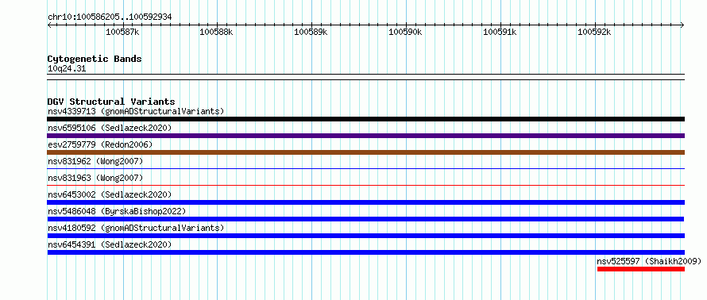Click the 100590k ruler mark
The width and height of the screenshot is (707, 300).
click(405, 32)
